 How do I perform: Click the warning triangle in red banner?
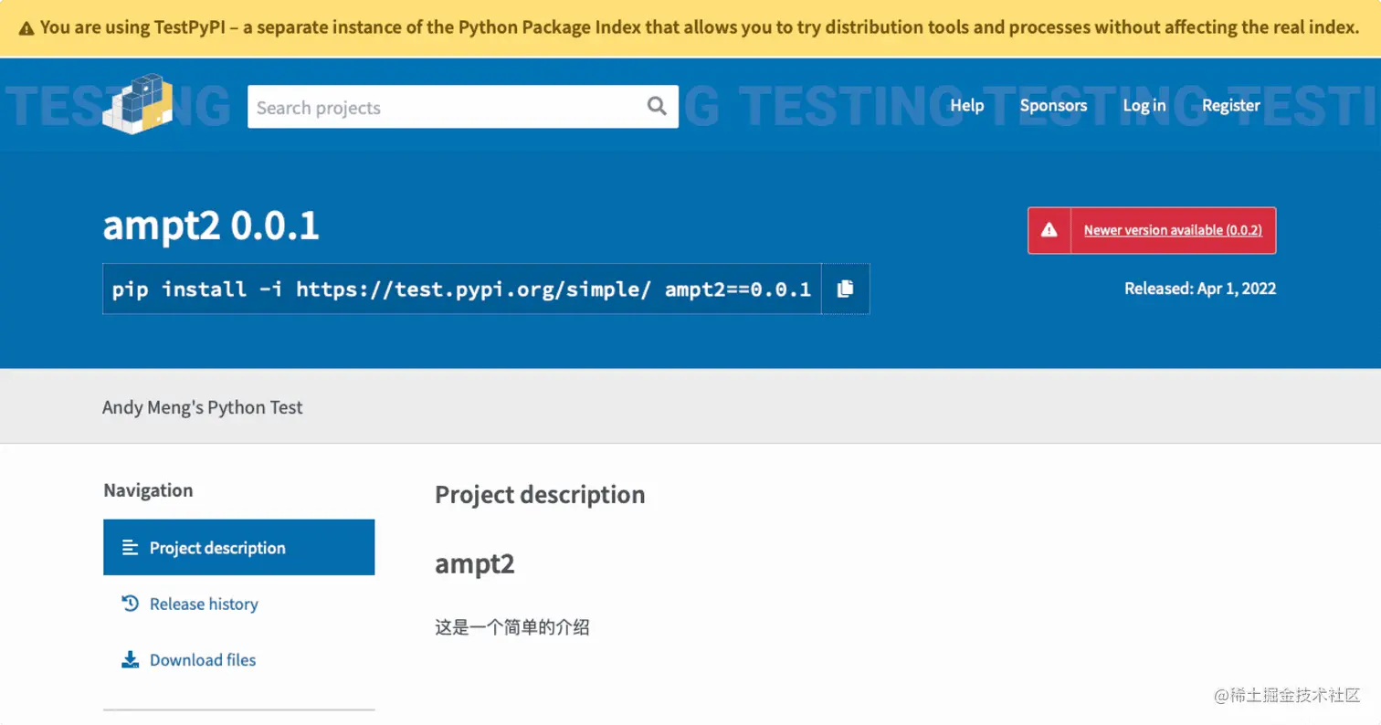click(x=1050, y=230)
